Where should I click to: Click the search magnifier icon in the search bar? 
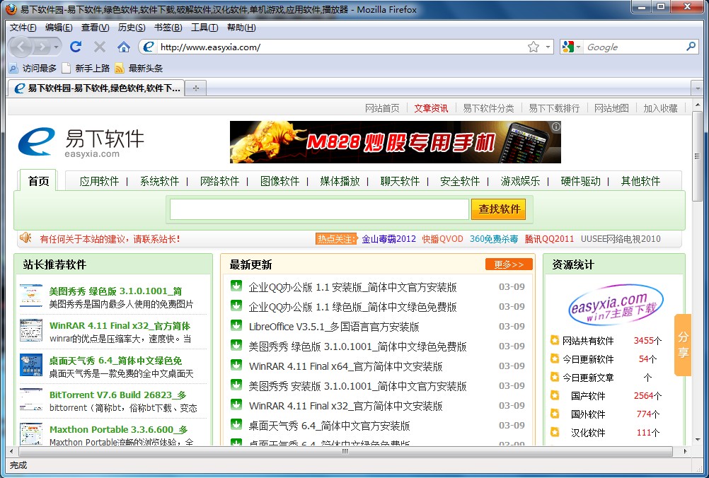[x=691, y=47]
